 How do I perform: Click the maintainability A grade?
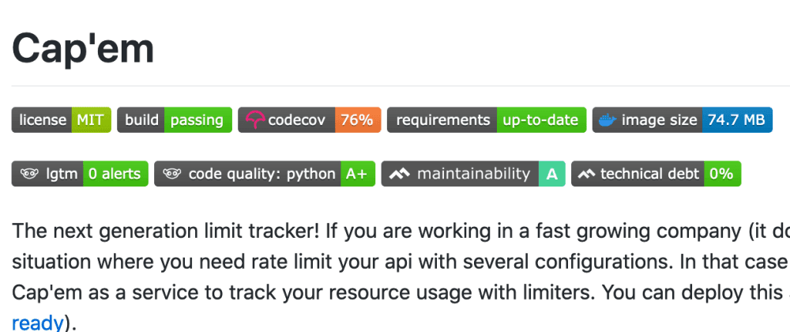[x=551, y=174]
